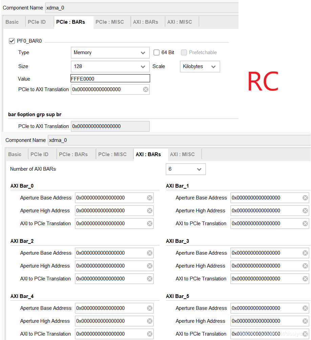Screen dimensions: 311x340
Task: Open AXI : BARs tab in upper panel
Action: tap(146, 22)
